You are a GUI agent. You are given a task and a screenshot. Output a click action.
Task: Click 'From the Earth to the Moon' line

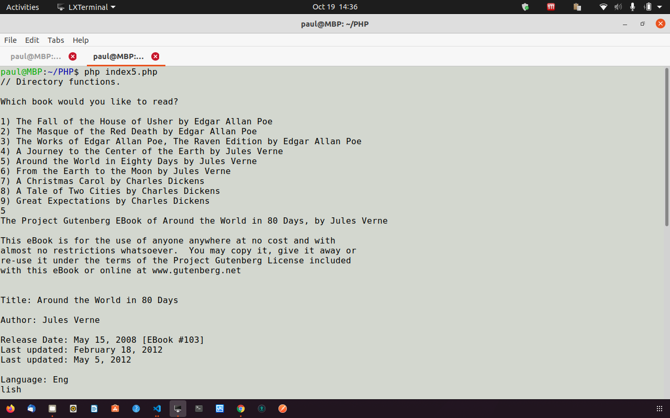click(x=116, y=171)
